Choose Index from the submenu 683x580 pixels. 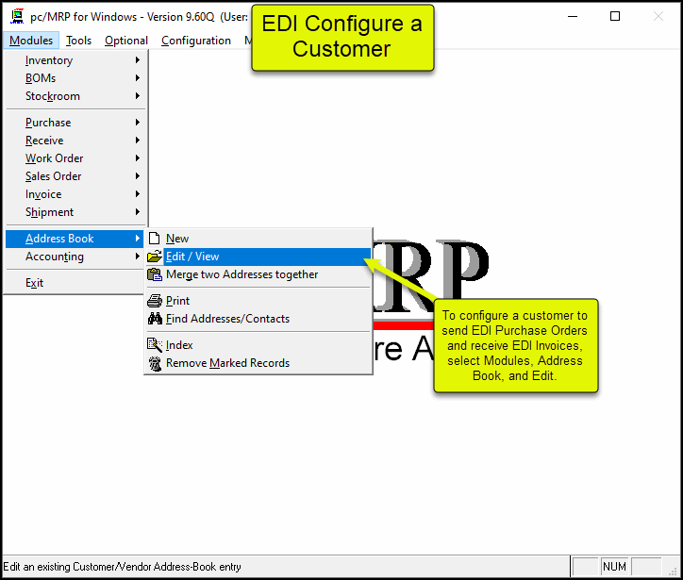pyautogui.click(x=258, y=345)
